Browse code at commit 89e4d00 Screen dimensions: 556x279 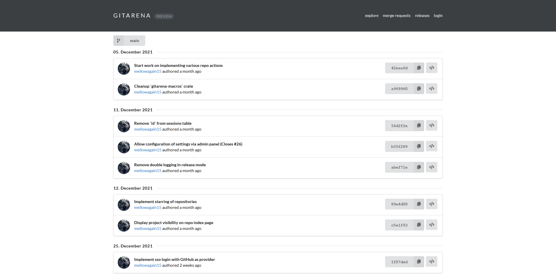[x=432, y=204]
